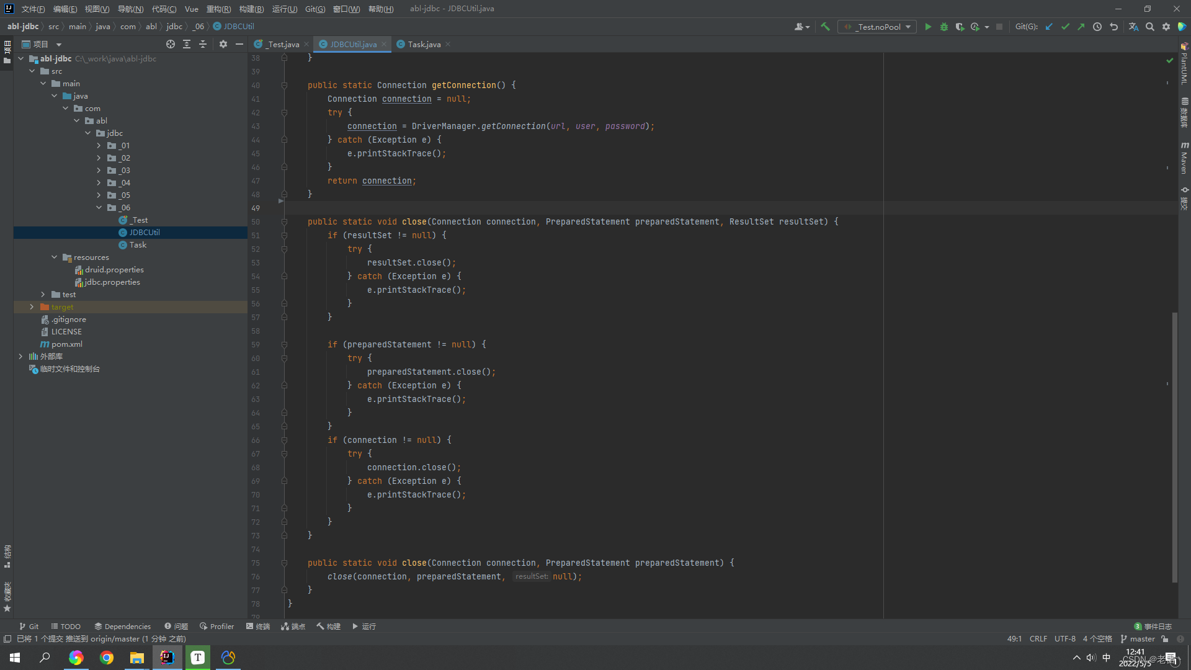1191x670 pixels.
Task: Commit changes with green checkmark
Action: [x=1065, y=27]
